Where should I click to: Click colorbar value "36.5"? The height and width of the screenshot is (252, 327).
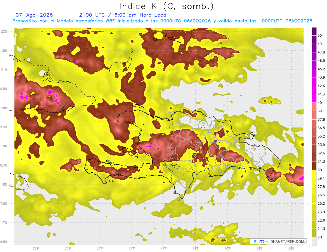(321, 128)
